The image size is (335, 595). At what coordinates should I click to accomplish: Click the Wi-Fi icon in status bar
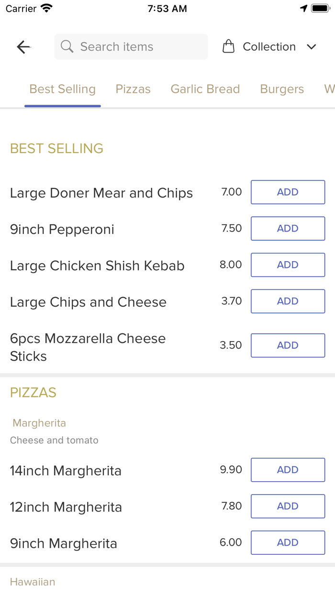coord(45,8)
